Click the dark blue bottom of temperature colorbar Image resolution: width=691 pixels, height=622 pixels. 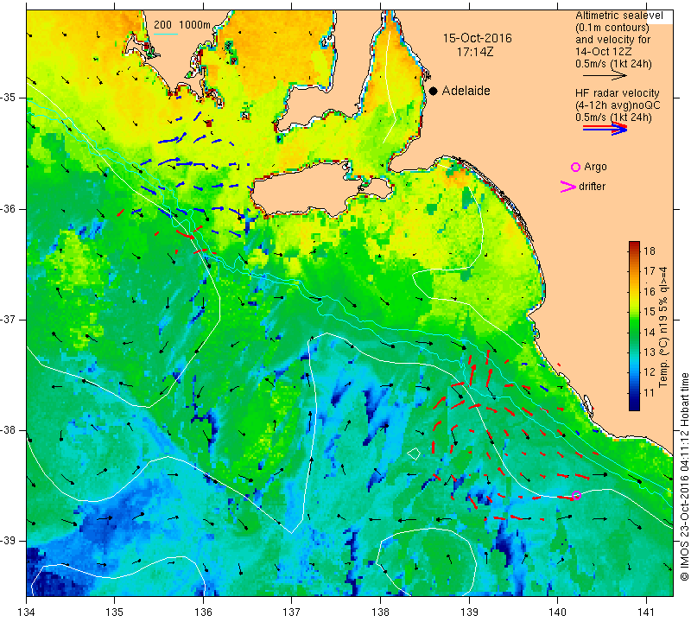[634, 406]
